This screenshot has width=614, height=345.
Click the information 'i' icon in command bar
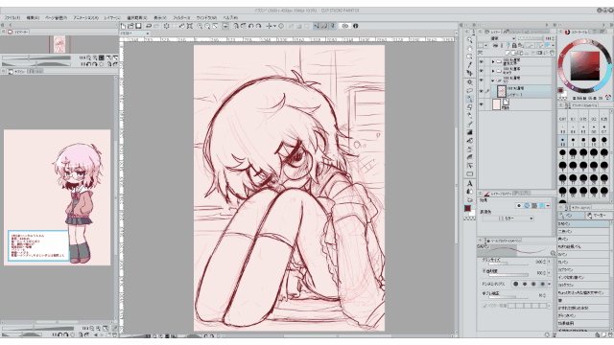click(x=356, y=26)
